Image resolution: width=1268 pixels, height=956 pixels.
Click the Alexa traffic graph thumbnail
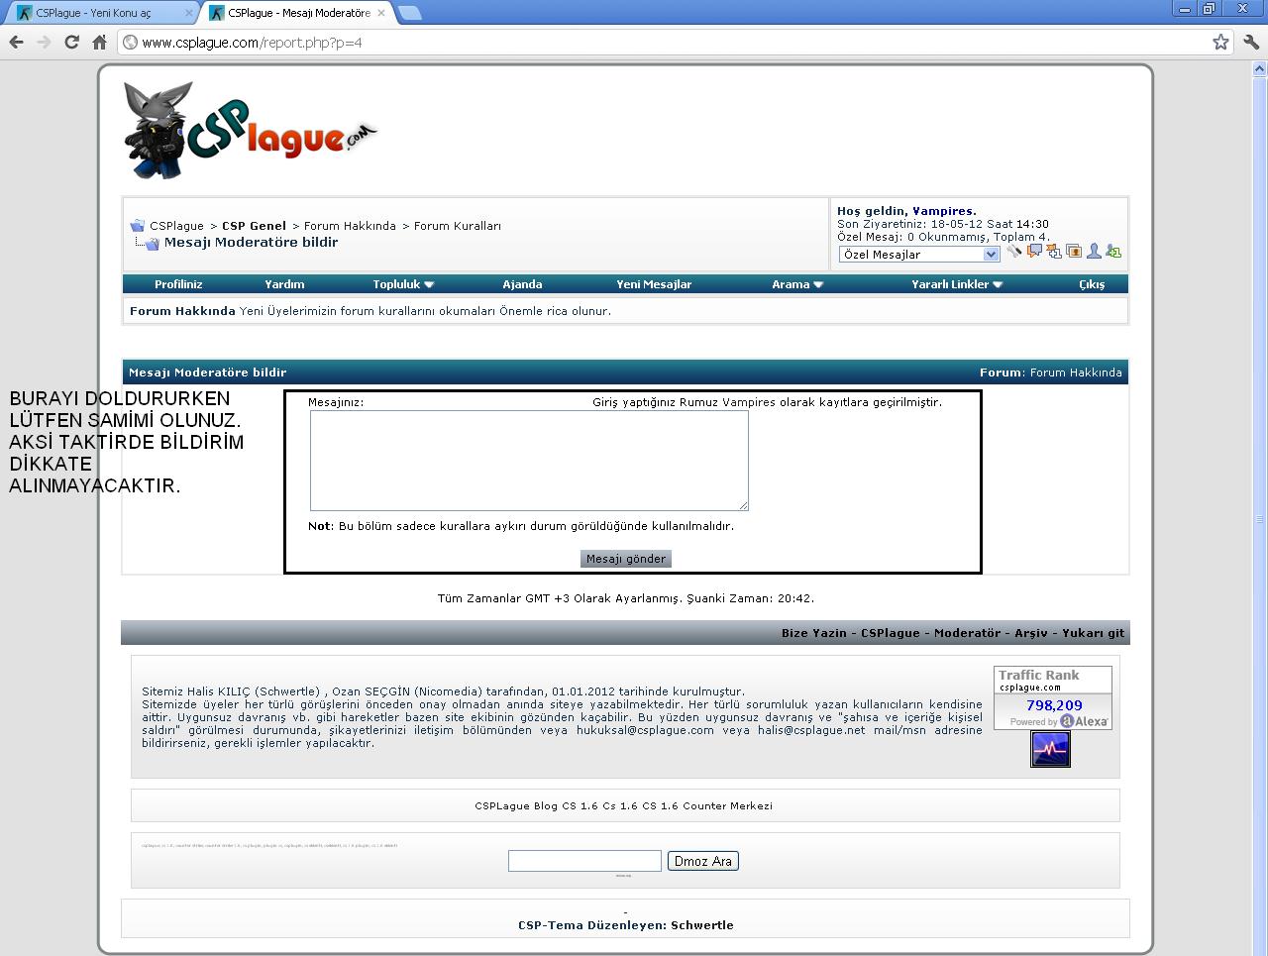click(1050, 749)
